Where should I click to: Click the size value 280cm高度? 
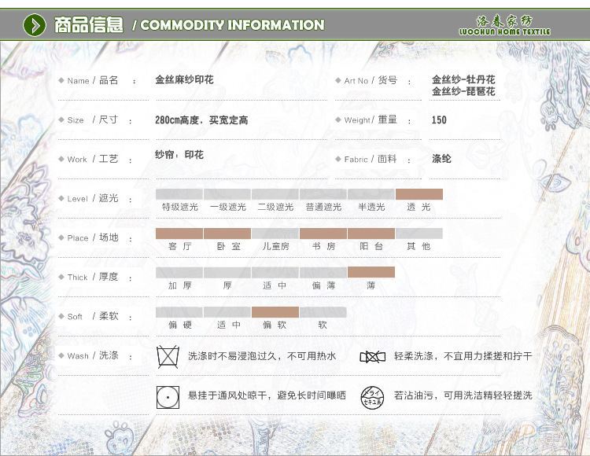[179, 120]
